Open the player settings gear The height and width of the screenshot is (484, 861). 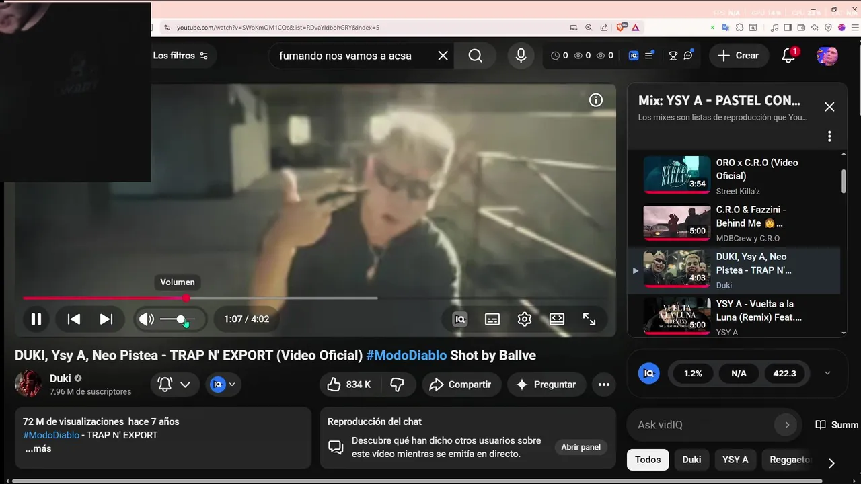525,319
